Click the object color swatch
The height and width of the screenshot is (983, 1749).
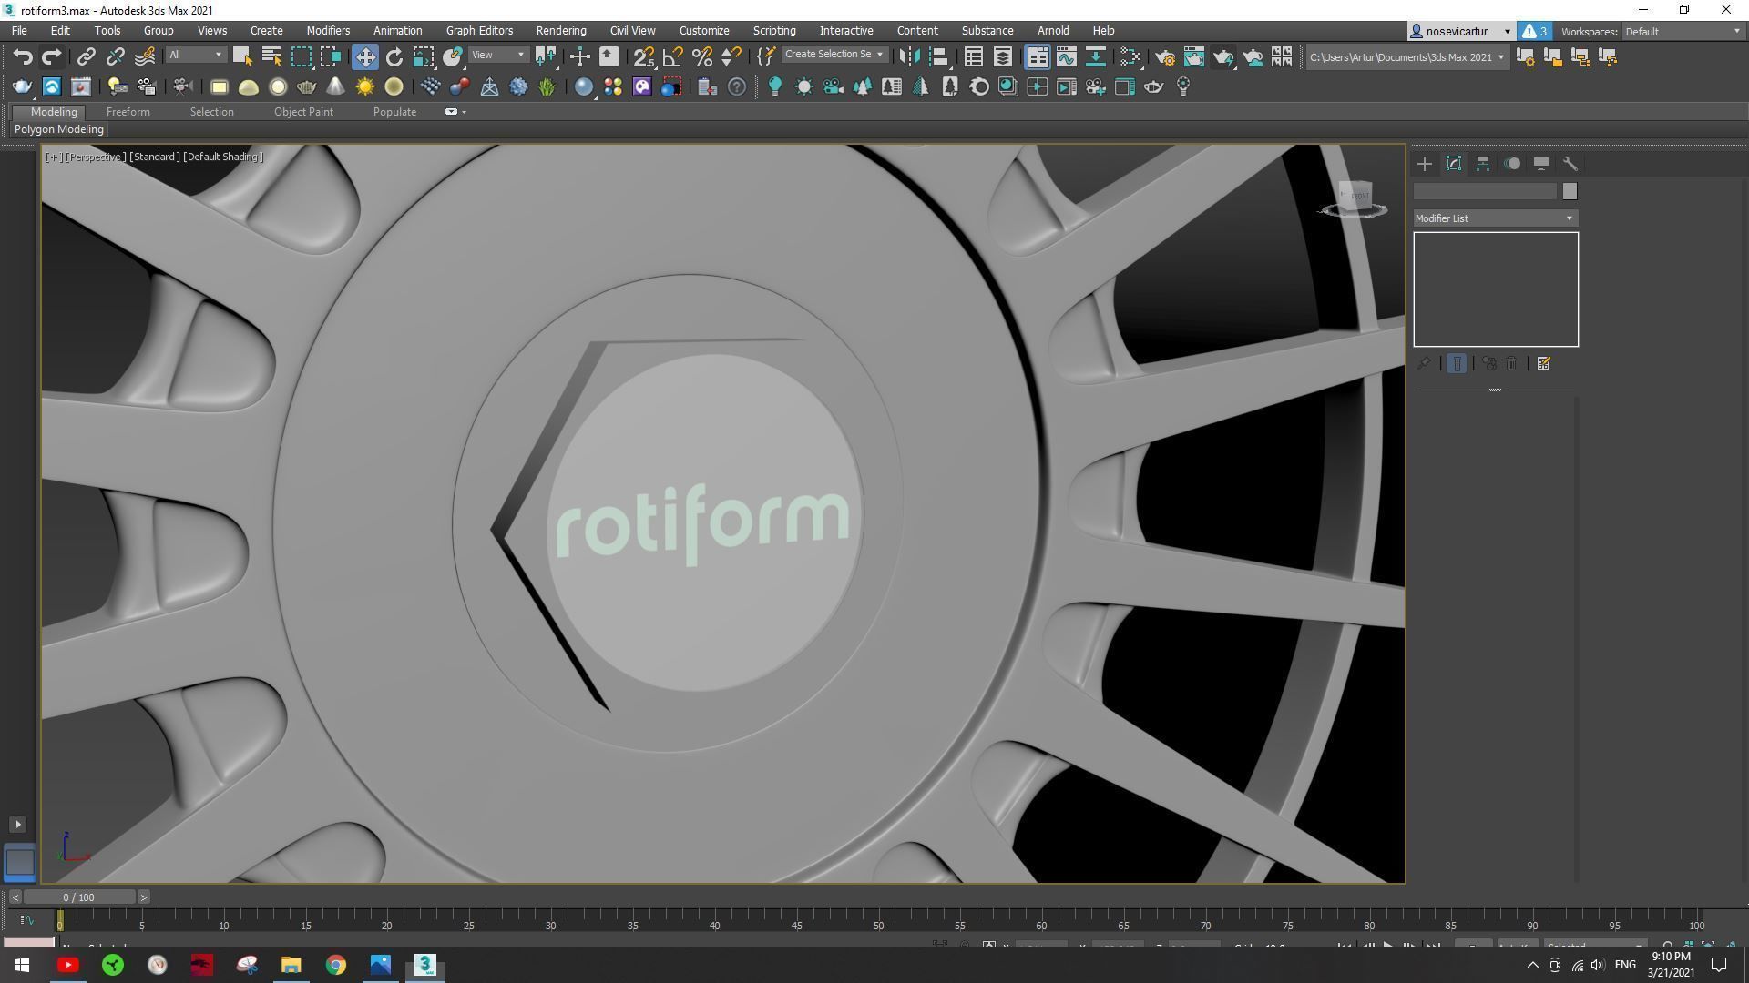(1570, 191)
